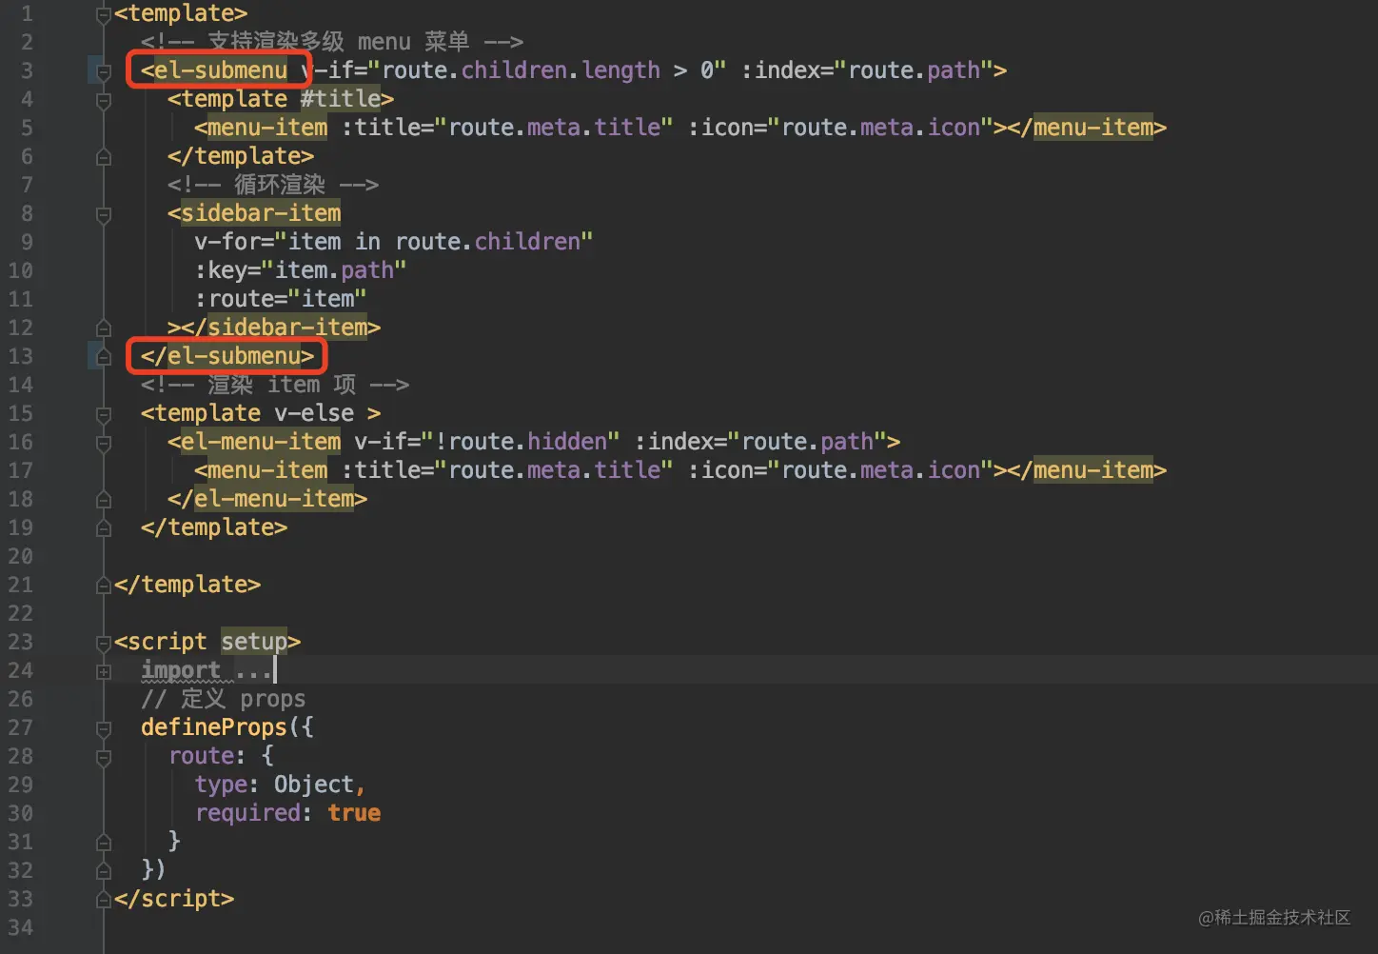1378x954 pixels.
Task: Fold the script setup block at line 23
Action: click(104, 643)
